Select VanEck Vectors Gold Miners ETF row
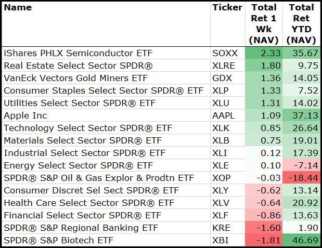322x248 pixels. (x=73, y=78)
